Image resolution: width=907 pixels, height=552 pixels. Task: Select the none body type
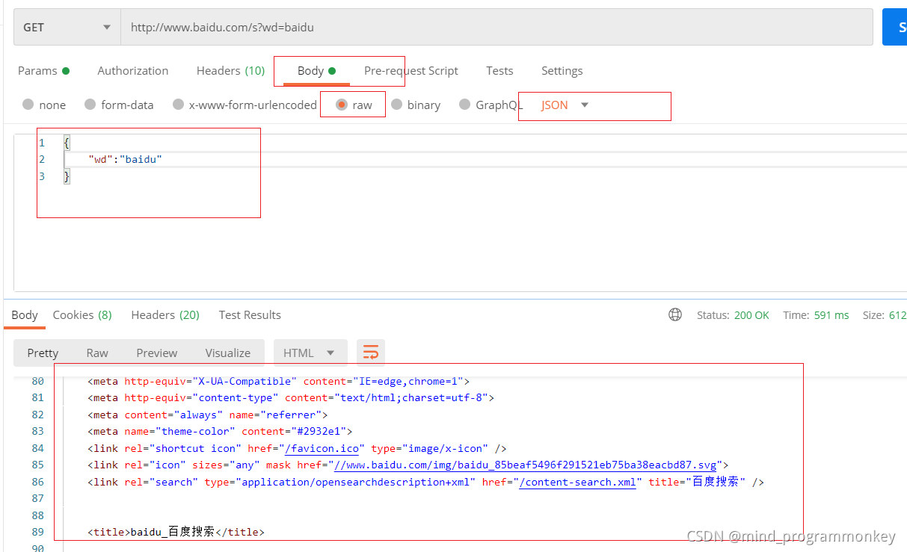[x=44, y=105]
